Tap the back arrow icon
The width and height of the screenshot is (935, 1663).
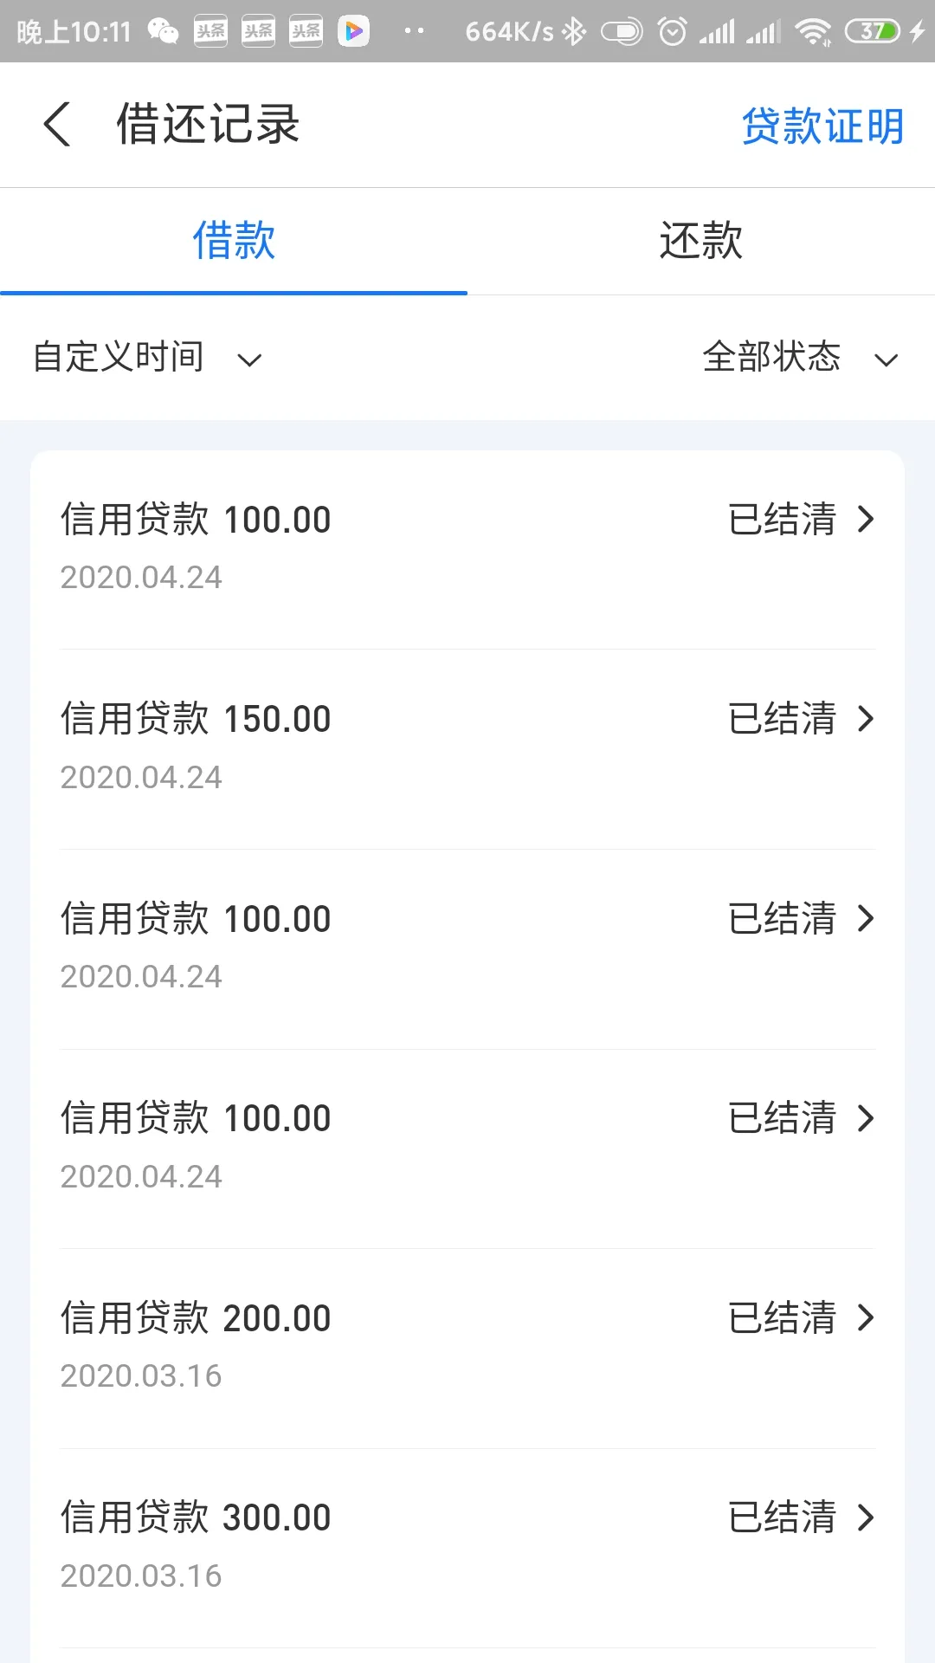(x=57, y=124)
